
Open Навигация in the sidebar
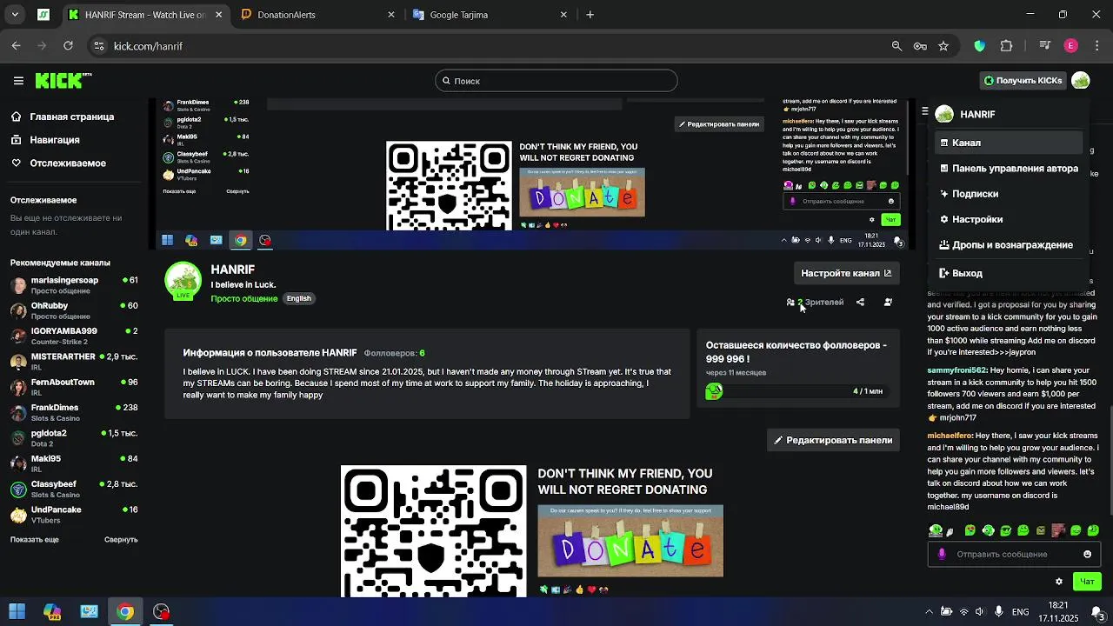[x=55, y=140]
